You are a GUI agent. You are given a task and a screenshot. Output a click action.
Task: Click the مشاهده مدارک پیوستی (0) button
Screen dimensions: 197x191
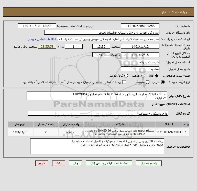tap(109, 163)
